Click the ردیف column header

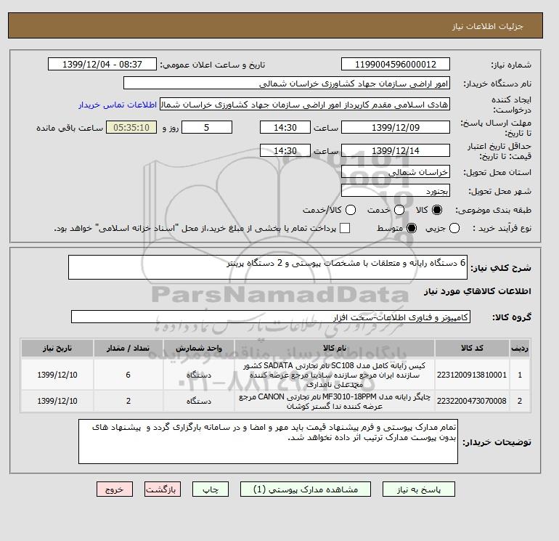click(x=520, y=348)
